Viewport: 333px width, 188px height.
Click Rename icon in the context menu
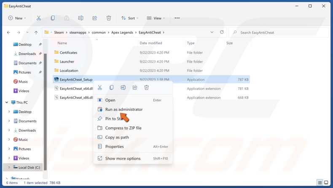click(x=123, y=88)
